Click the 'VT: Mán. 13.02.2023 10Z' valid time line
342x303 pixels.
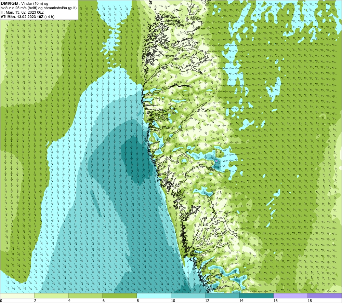point(27,17)
